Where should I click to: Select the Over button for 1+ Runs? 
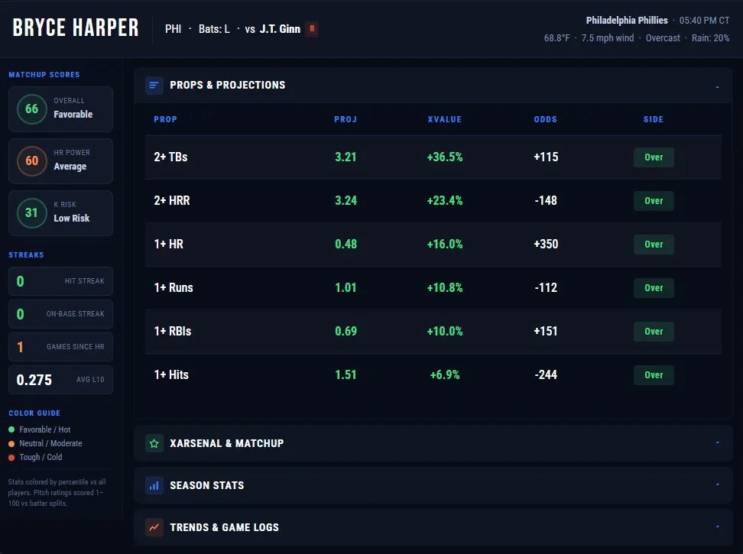tap(654, 288)
